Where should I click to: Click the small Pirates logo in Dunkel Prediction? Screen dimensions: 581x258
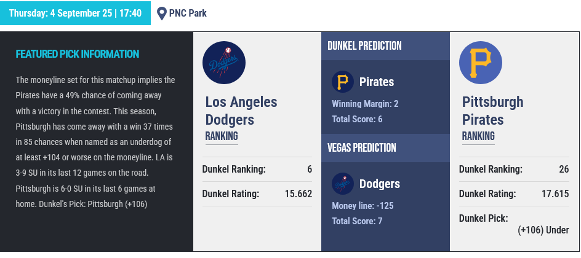(342, 82)
